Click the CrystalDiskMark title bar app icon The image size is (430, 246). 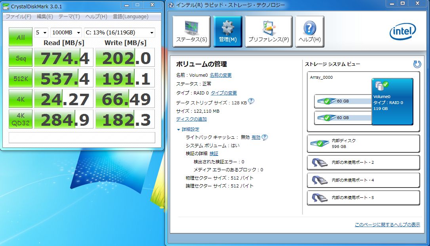[x=6, y=6]
